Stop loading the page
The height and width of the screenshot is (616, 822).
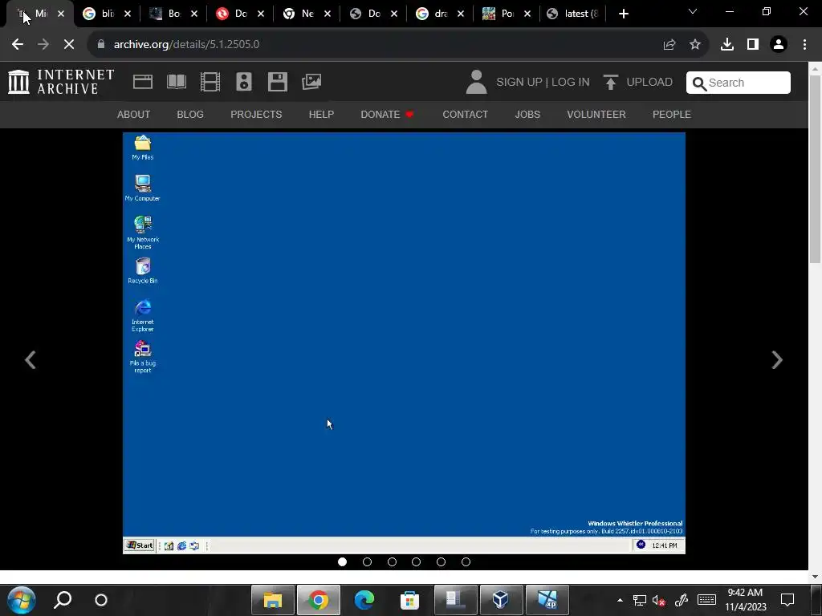(69, 45)
